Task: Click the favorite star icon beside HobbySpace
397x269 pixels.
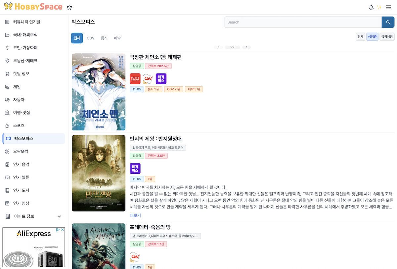Action: click(69, 7)
